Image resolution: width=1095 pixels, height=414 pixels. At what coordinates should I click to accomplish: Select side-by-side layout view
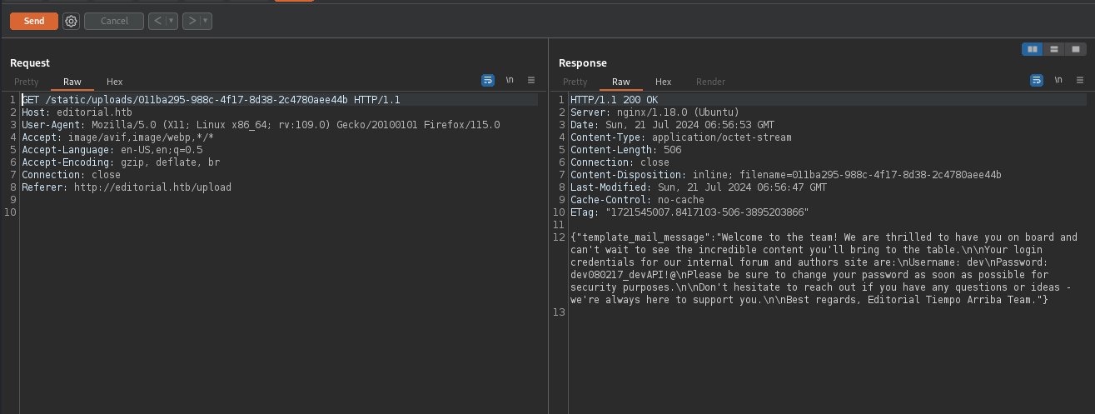1033,49
